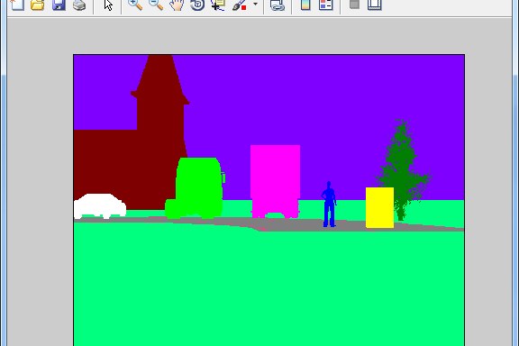Select the arrow pointer tool
The width and height of the screenshot is (519, 346).
(x=108, y=5)
